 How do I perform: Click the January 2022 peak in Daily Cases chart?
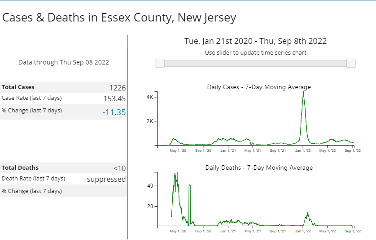tap(304, 93)
